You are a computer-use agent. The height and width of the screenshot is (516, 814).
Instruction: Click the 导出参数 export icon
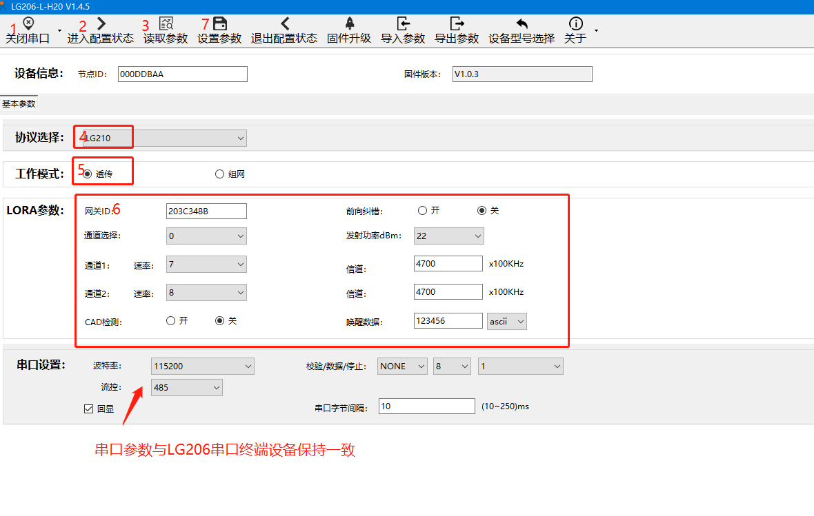pos(457,24)
